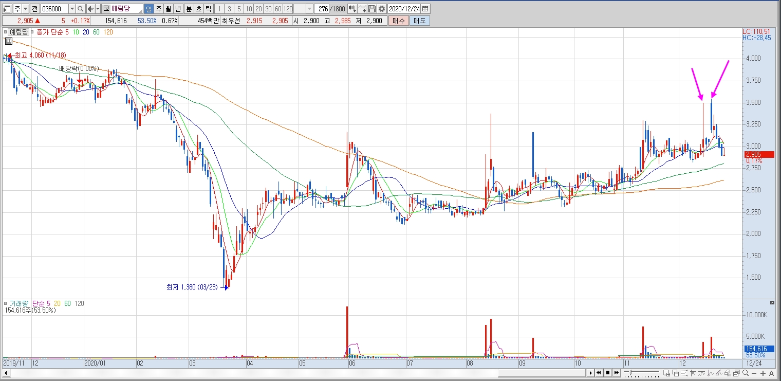Screen dimensions: 781x381
Task: Click the bar count field showing 276
Action: point(323,9)
